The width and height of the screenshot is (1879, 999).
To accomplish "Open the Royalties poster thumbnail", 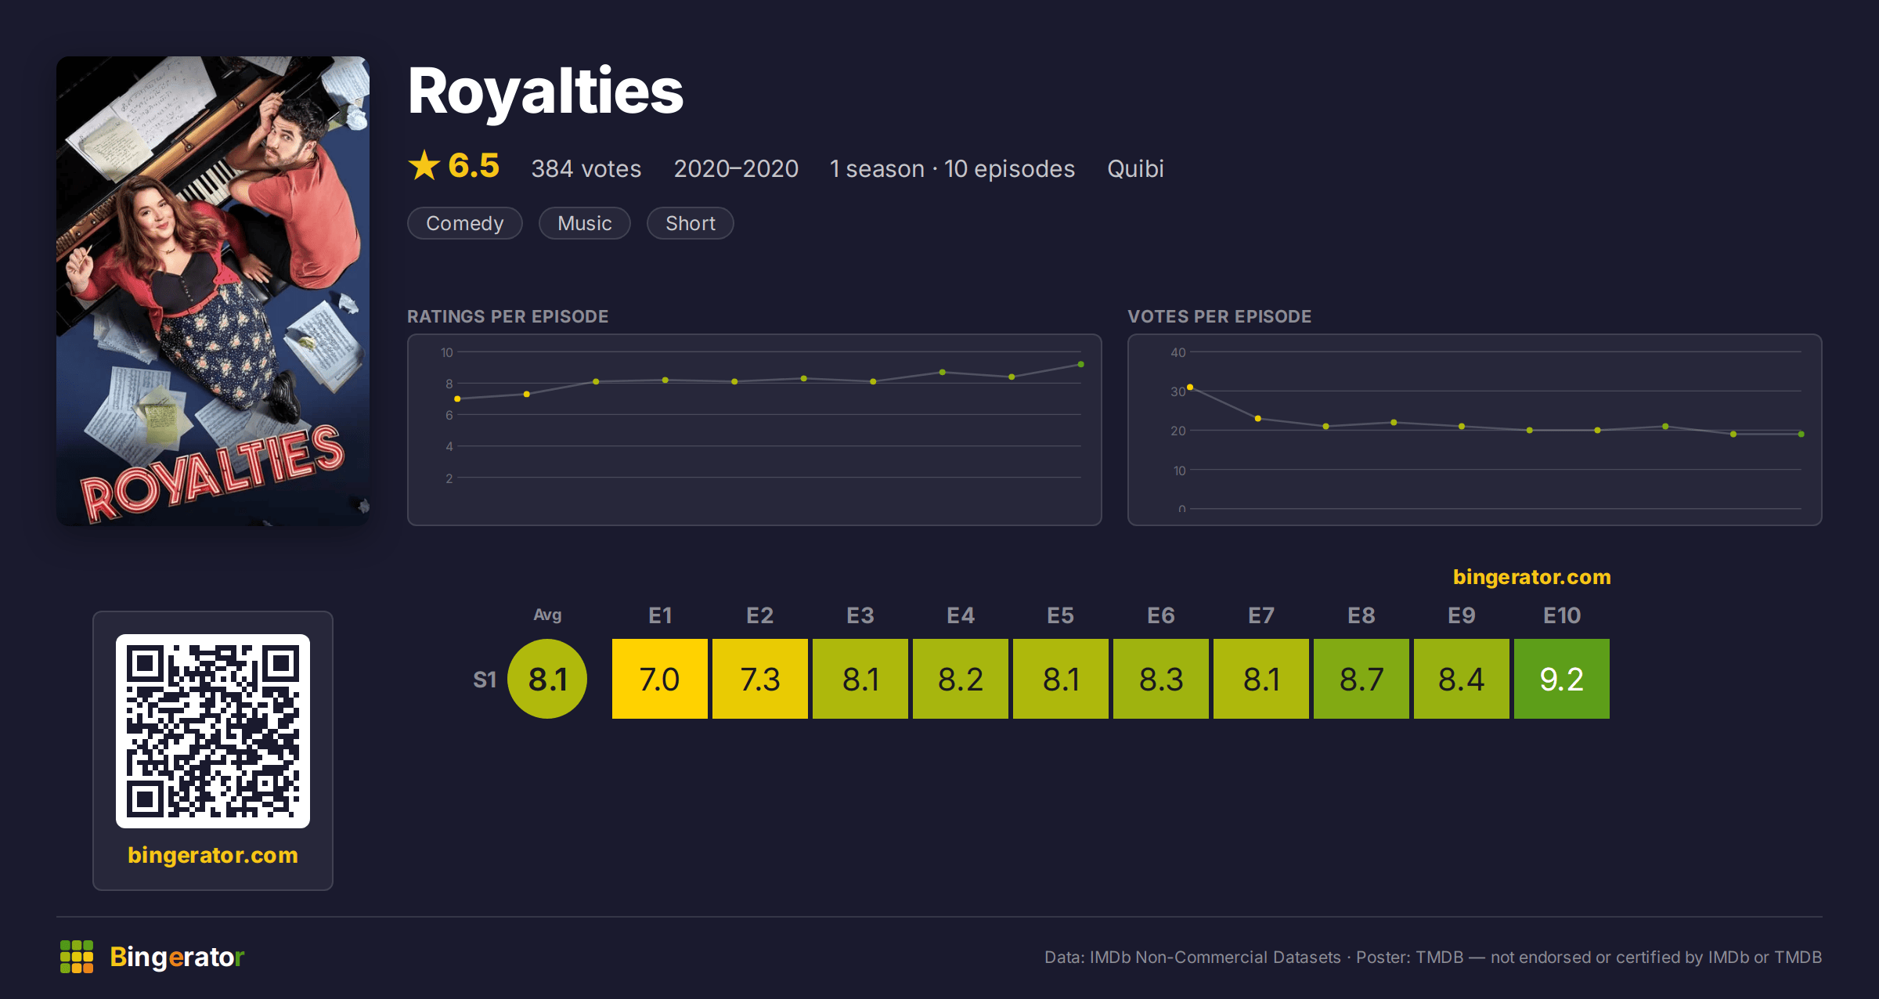I will coord(213,290).
